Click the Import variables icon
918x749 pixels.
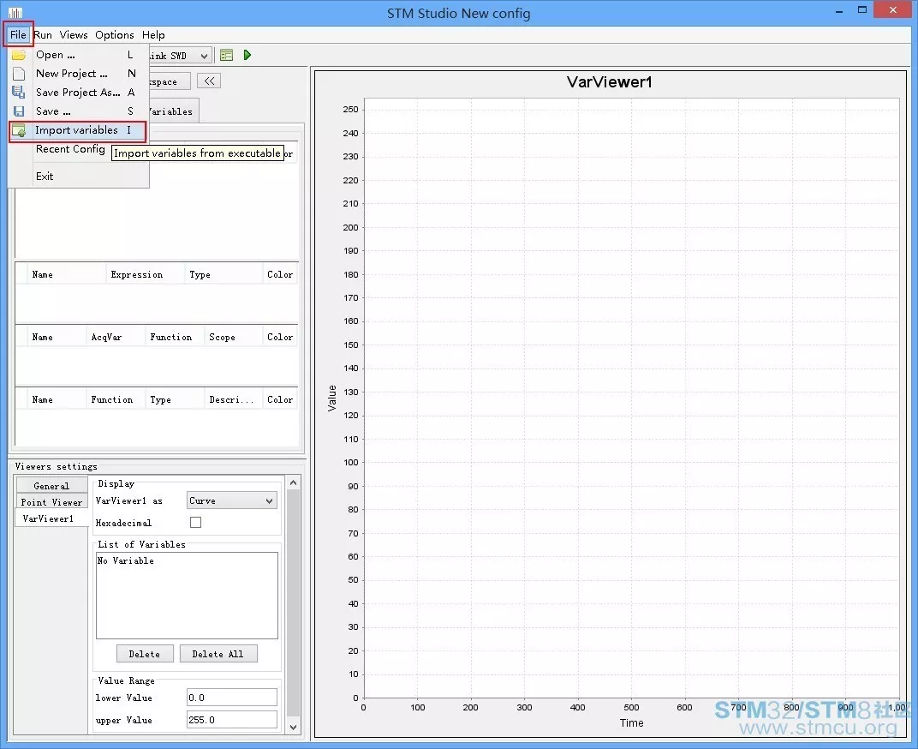[19, 130]
